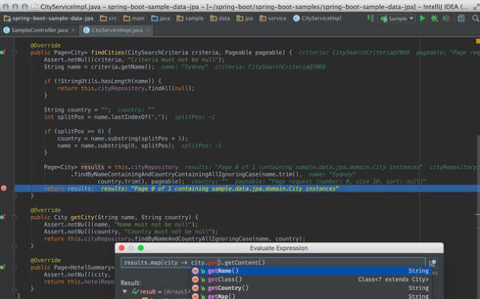Choose getName() from completion list
480x299 pixels.
(x=311, y=271)
